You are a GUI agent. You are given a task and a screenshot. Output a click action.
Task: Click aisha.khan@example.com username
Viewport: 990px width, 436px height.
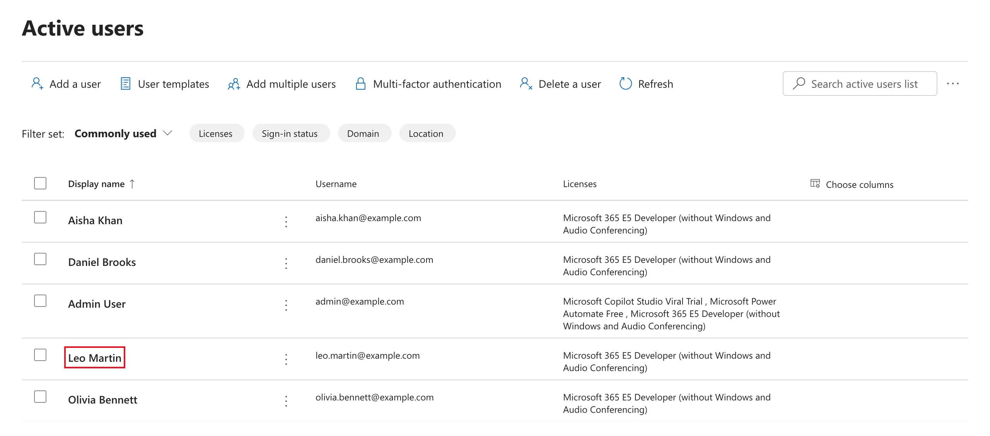click(x=368, y=218)
